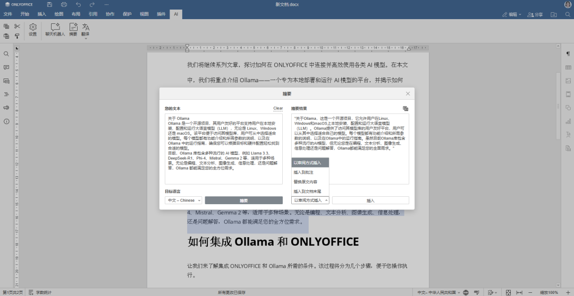Image resolution: width=574 pixels, height=296 pixels.
Task: Click the Clear link above your text
Action: click(x=278, y=109)
